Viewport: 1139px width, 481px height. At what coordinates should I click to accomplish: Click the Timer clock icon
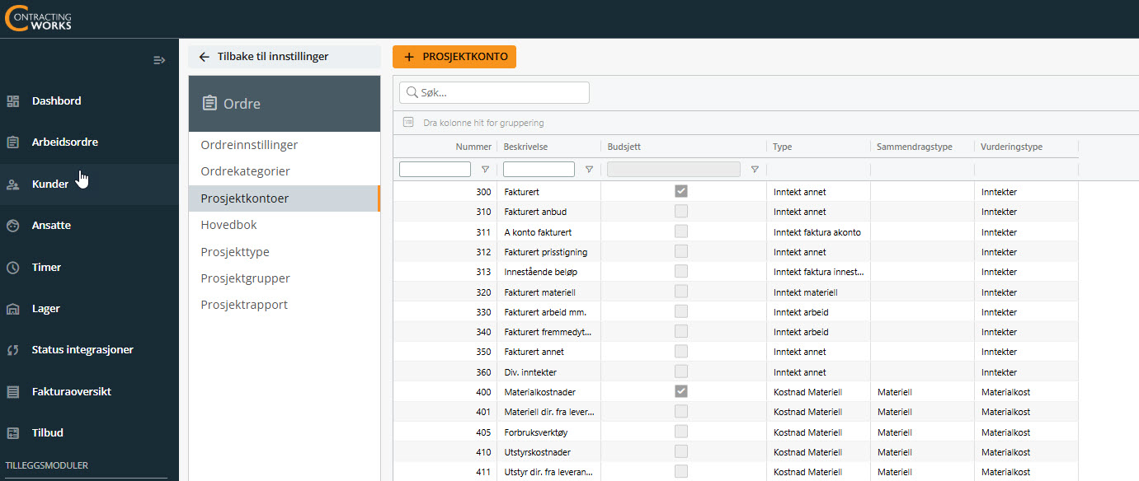(x=13, y=268)
